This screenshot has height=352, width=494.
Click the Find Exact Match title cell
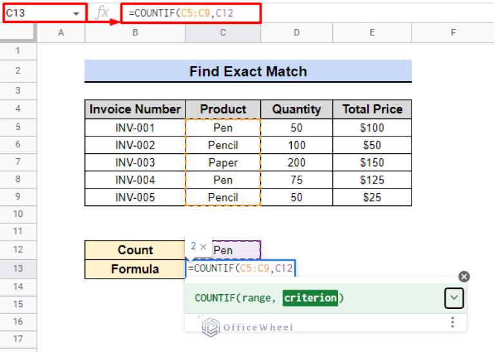248,71
